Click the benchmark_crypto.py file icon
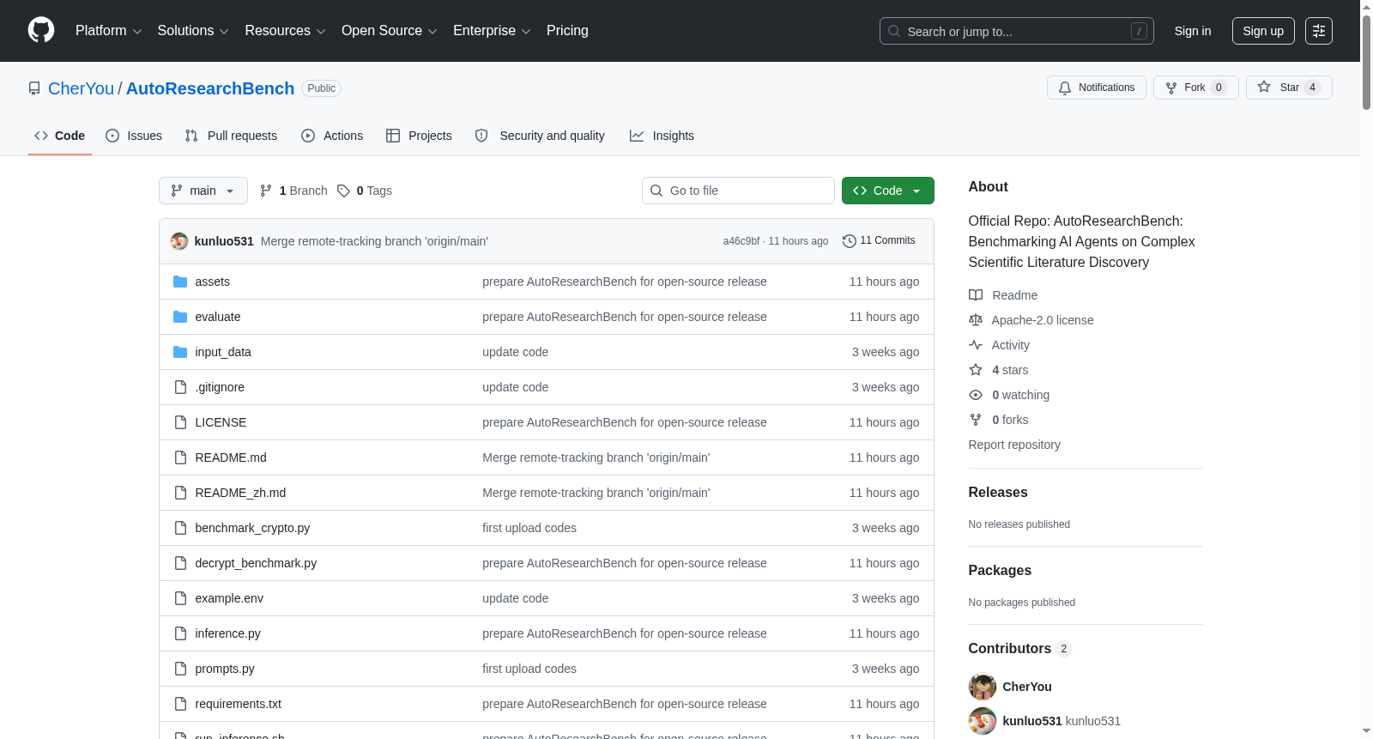 (180, 528)
